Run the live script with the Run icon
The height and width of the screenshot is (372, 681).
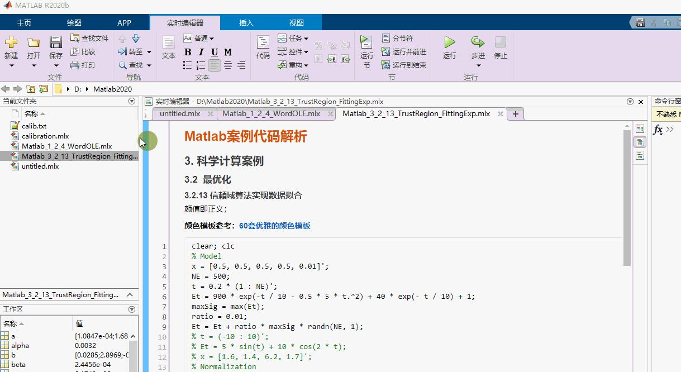click(x=449, y=47)
